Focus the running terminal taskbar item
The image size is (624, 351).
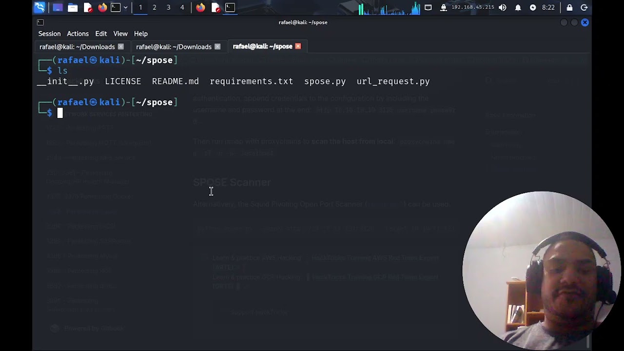[230, 7]
